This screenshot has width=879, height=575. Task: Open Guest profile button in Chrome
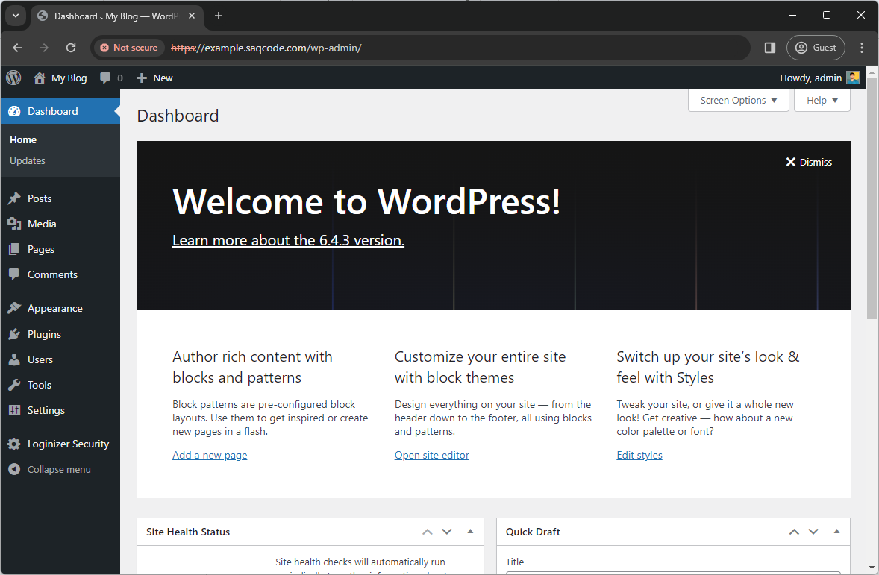click(816, 48)
